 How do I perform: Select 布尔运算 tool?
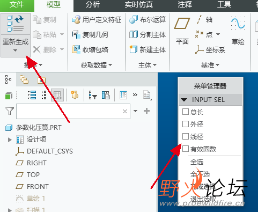click(x=148, y=19)
